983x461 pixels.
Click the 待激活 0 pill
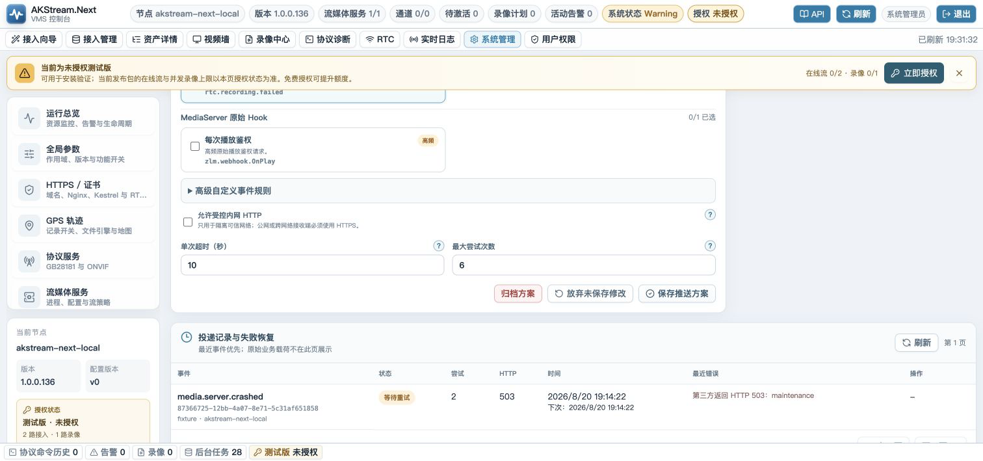click(462, 14)
